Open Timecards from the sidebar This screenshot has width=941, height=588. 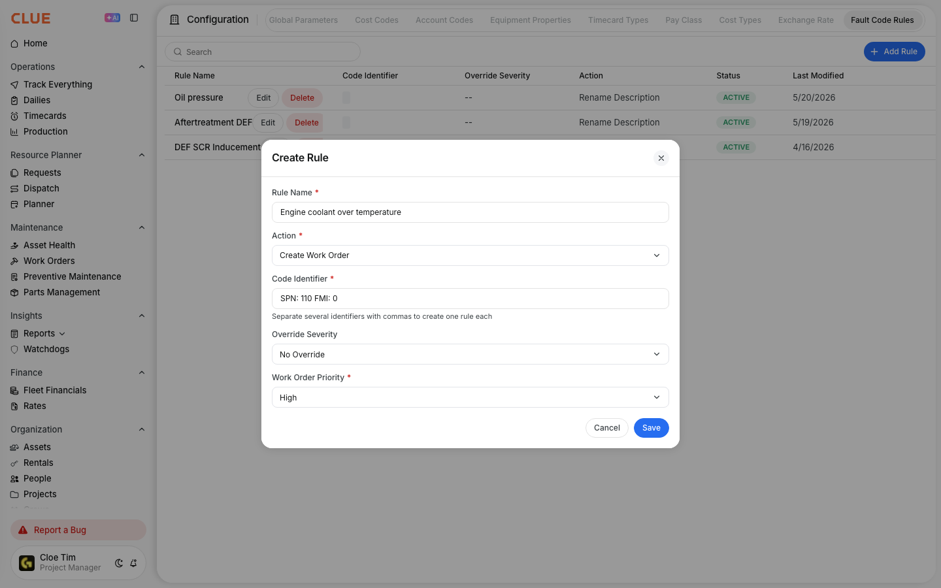[44, 116]
